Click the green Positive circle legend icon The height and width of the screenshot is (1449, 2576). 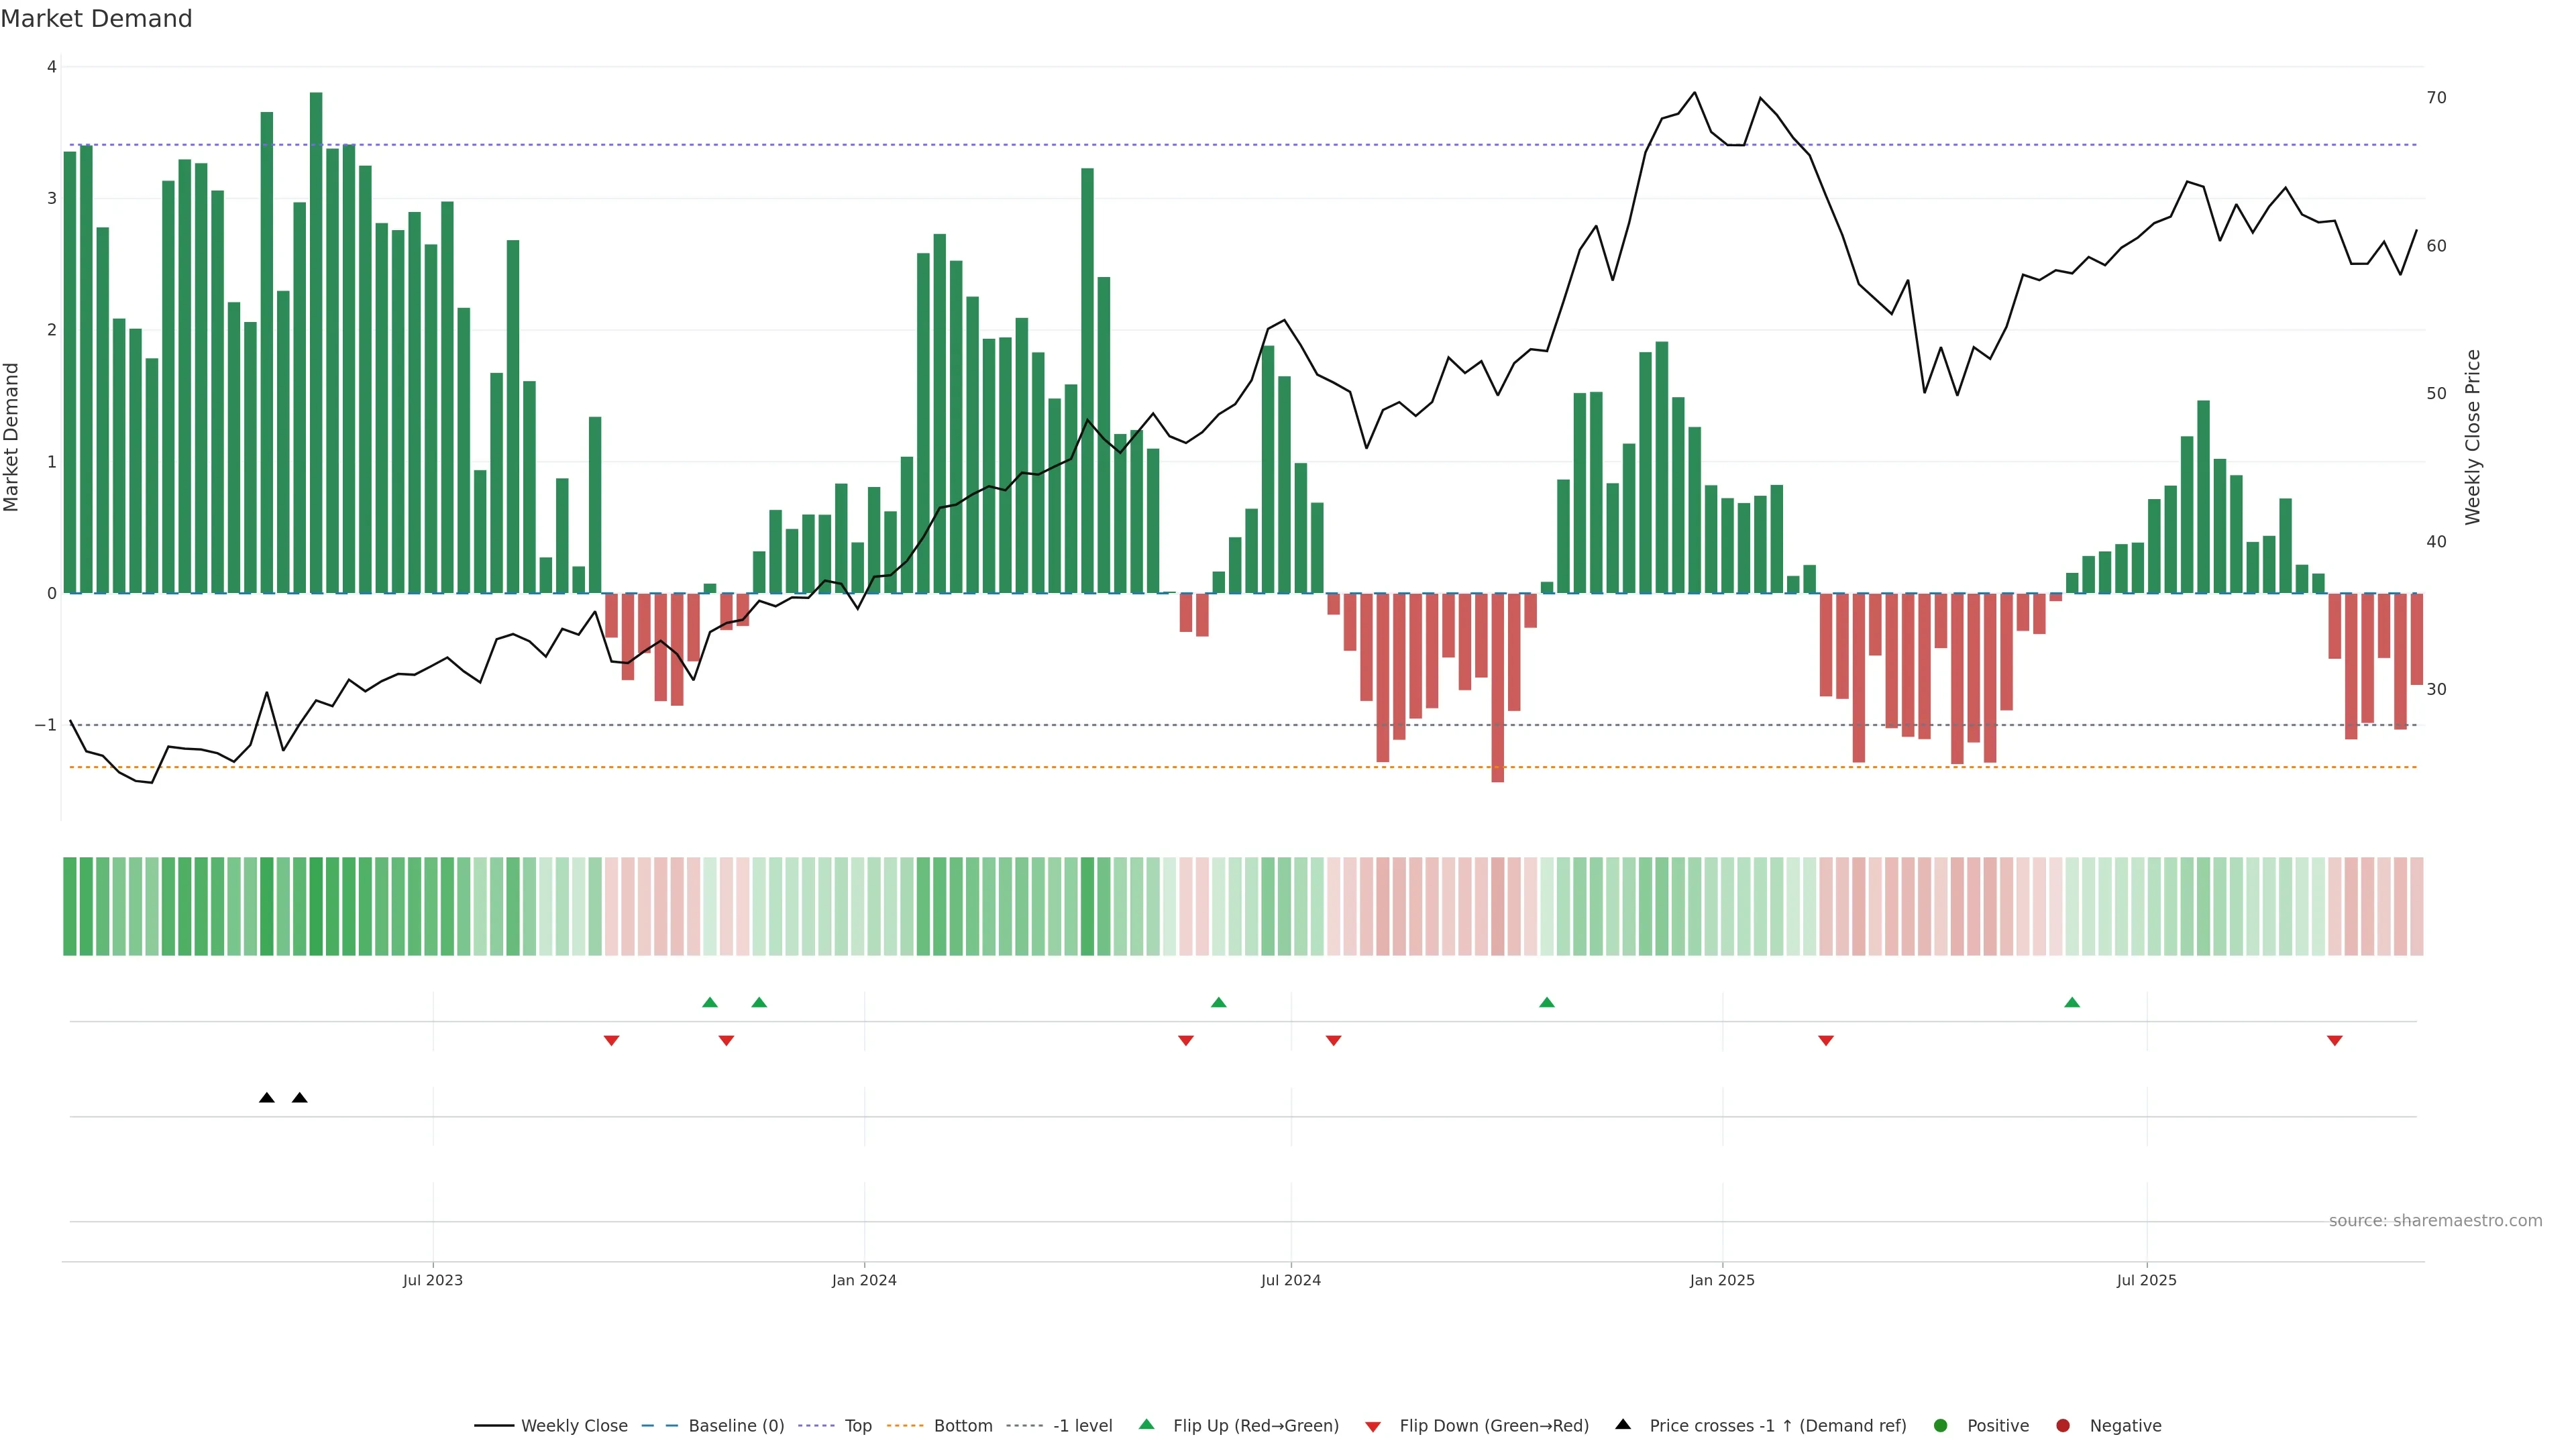pos(1941,1425)
